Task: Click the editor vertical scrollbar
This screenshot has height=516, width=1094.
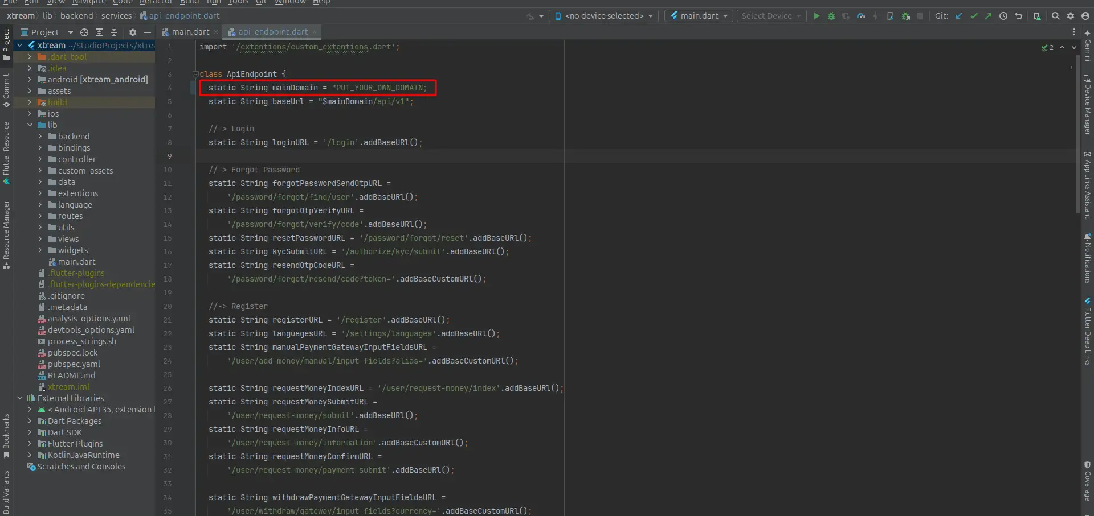Action: tap(1077, 134)
